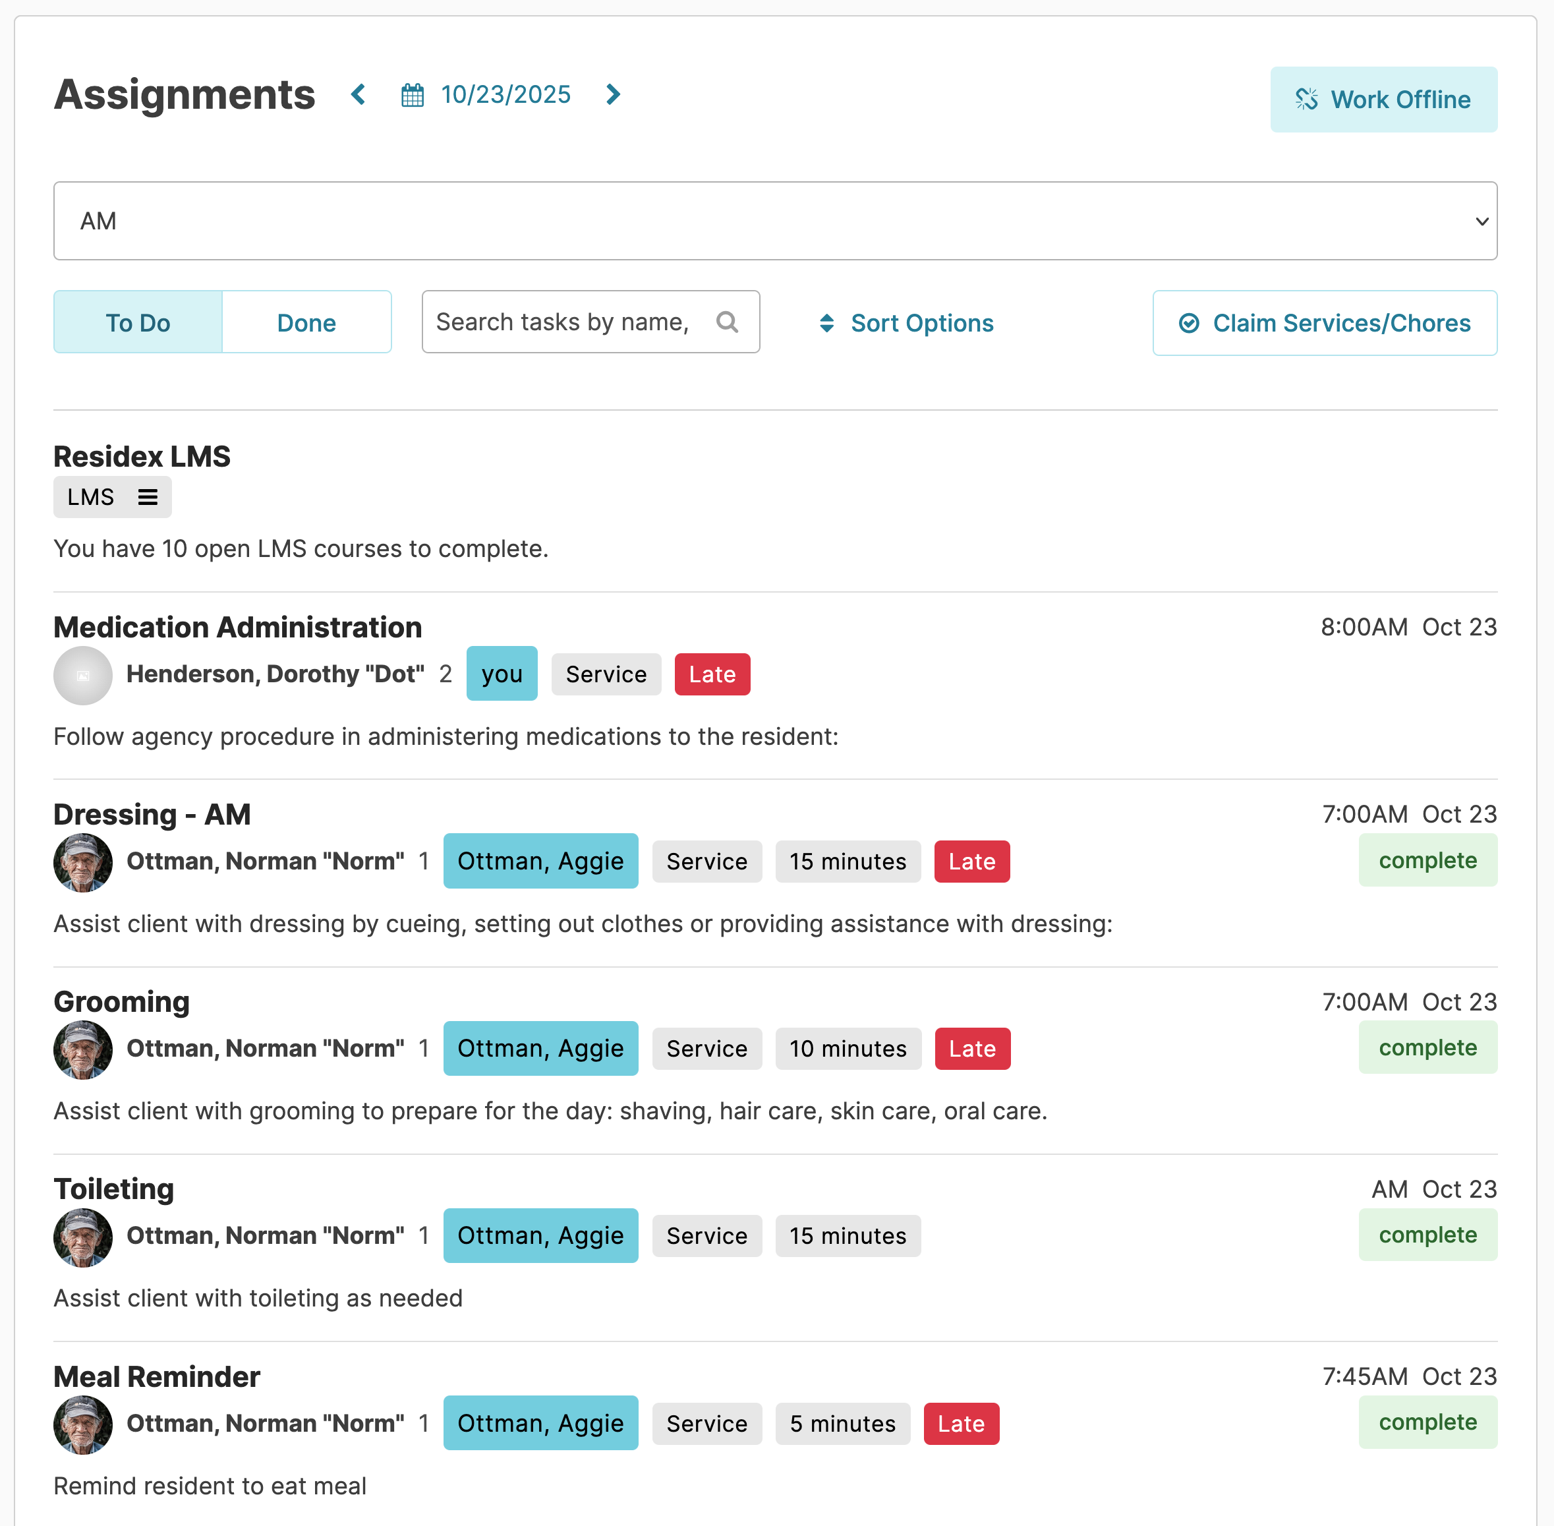1554x1526 pixels.
Task: Switch to the Done tab
Action: (306, 323)
